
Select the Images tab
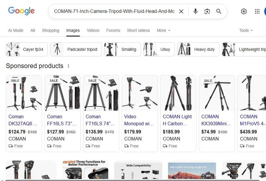click(73, 30)
